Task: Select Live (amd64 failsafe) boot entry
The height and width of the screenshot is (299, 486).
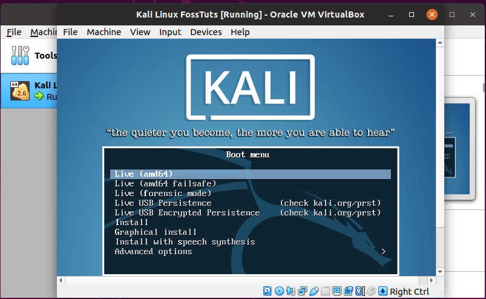Action: pyautogui.click(x=165, y=184)
